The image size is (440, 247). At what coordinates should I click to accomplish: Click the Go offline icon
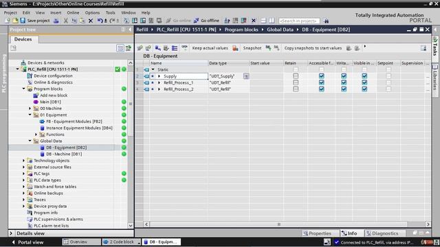(196, 21)
